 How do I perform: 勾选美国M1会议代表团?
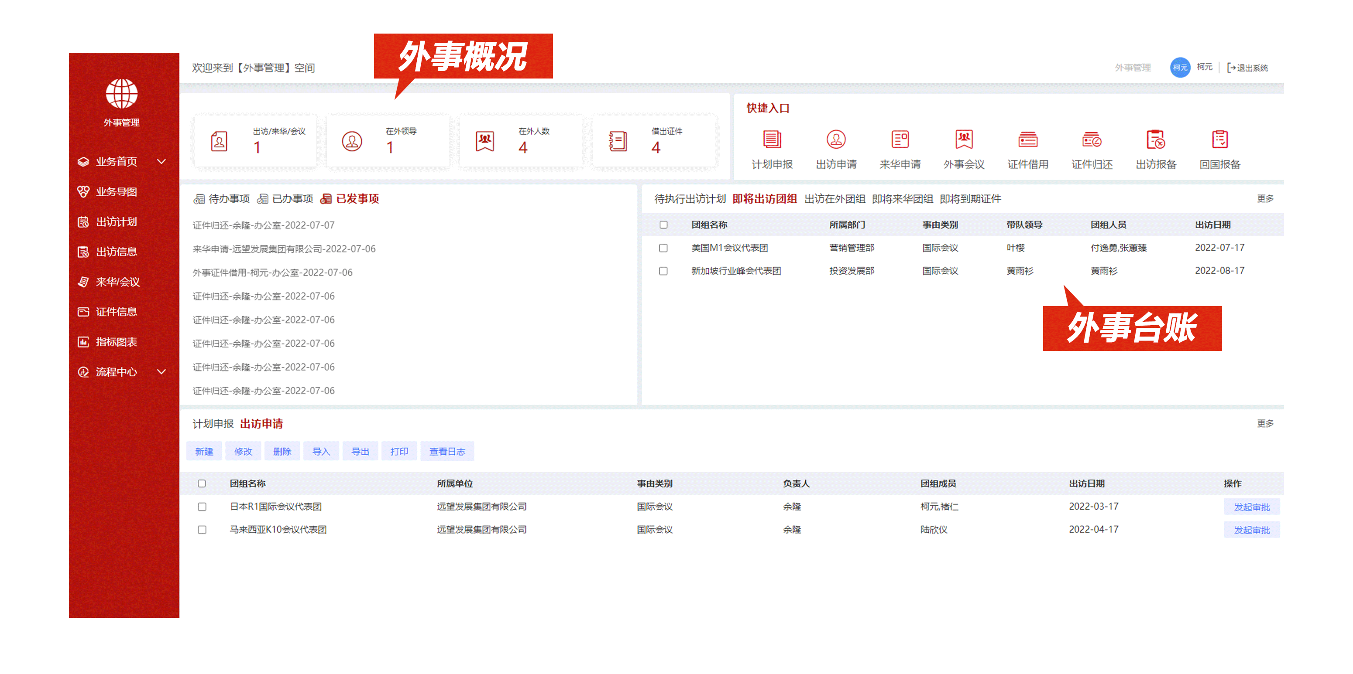click(663, 248)
